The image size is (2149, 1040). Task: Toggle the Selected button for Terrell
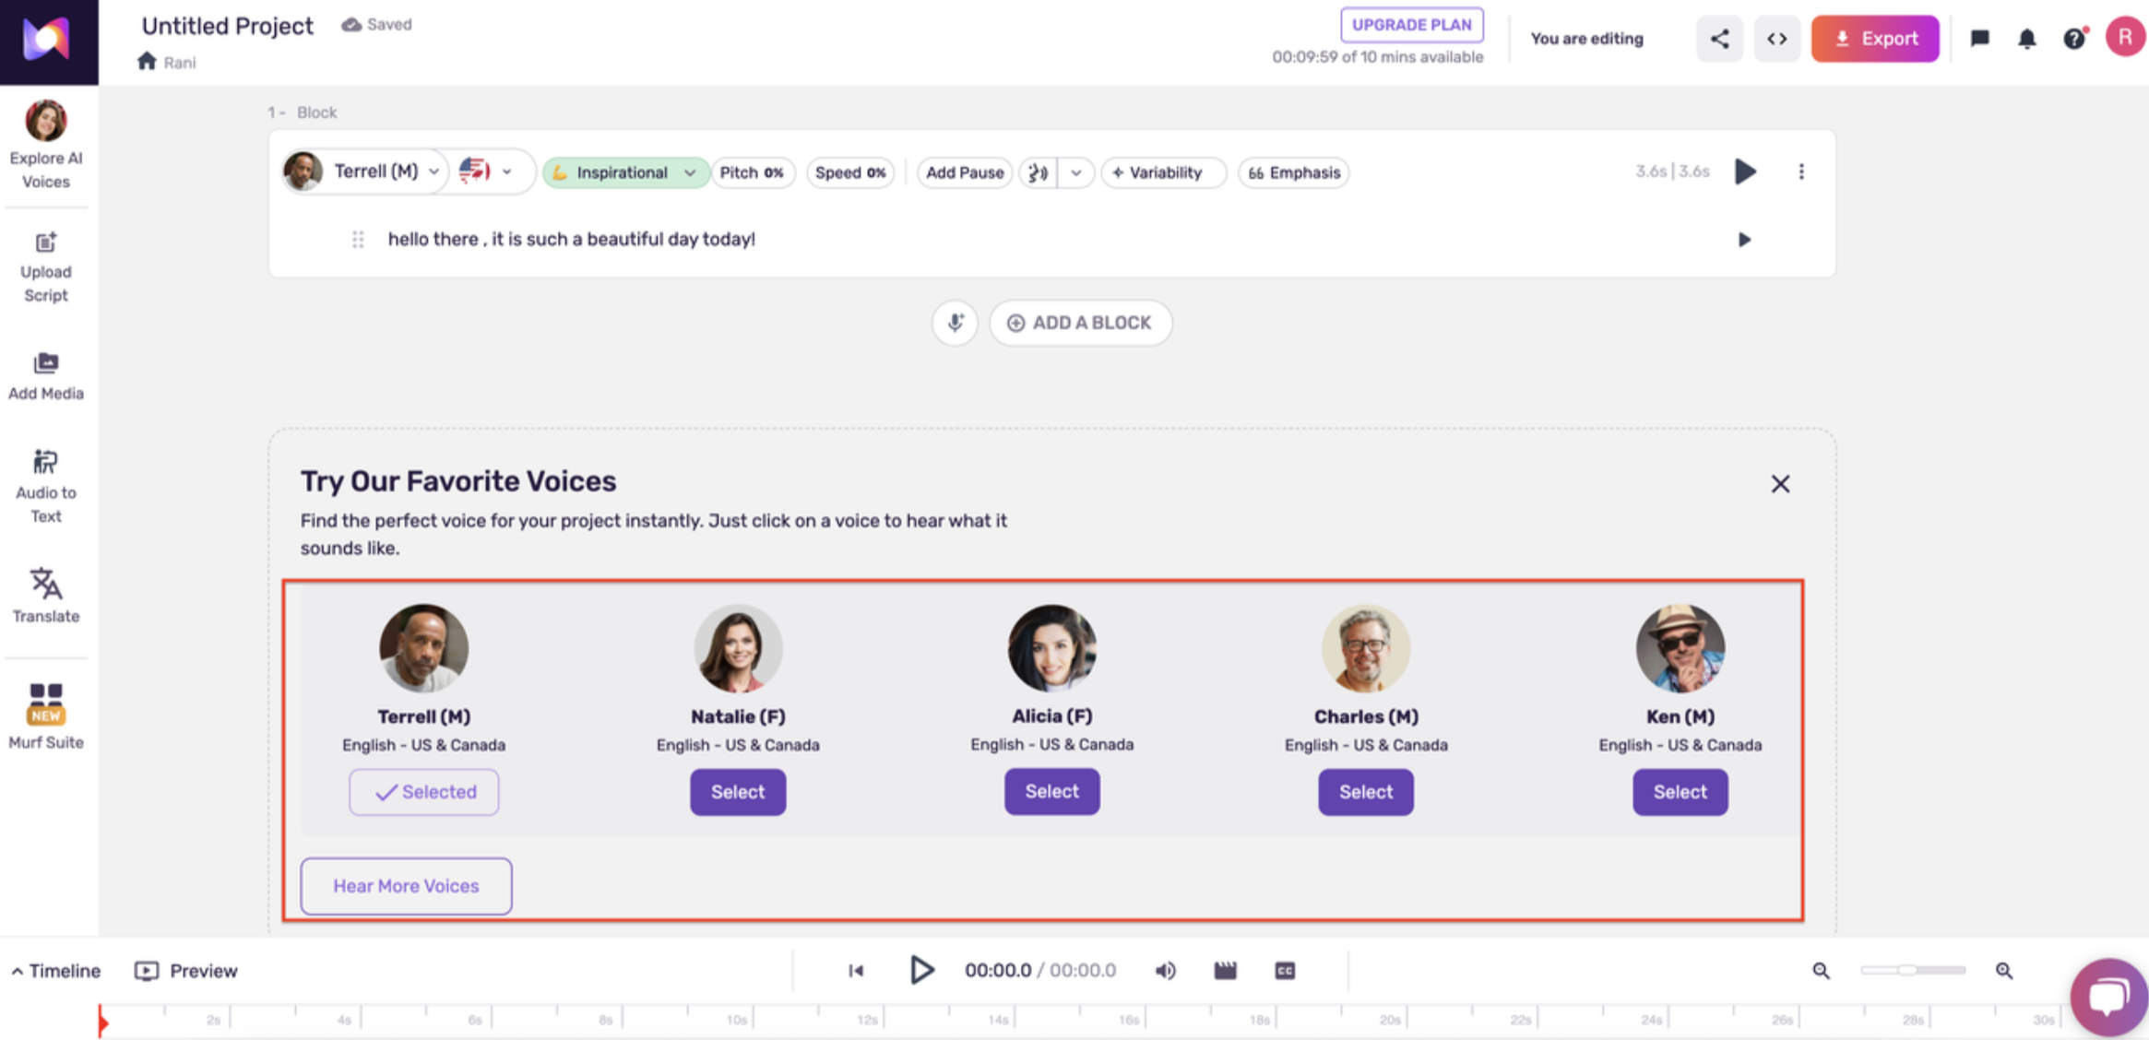[423, 792]
